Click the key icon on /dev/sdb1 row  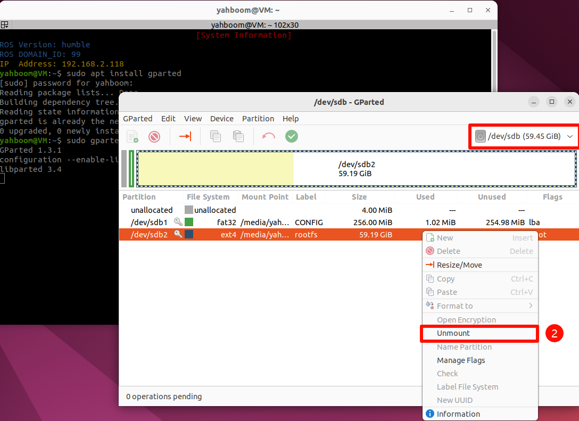point(178,221)
